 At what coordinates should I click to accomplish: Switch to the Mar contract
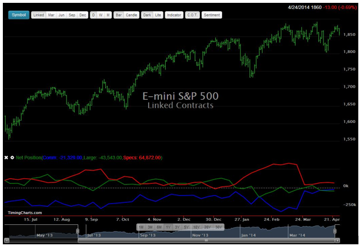[x=51, y=15]
